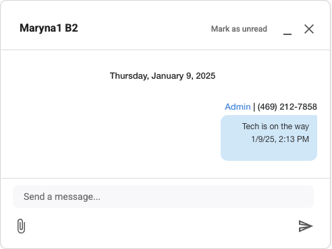Screen dimensions: 332x249
Task: Focus the 'Send a message...' input field
Action: click(x=163, y=197)
